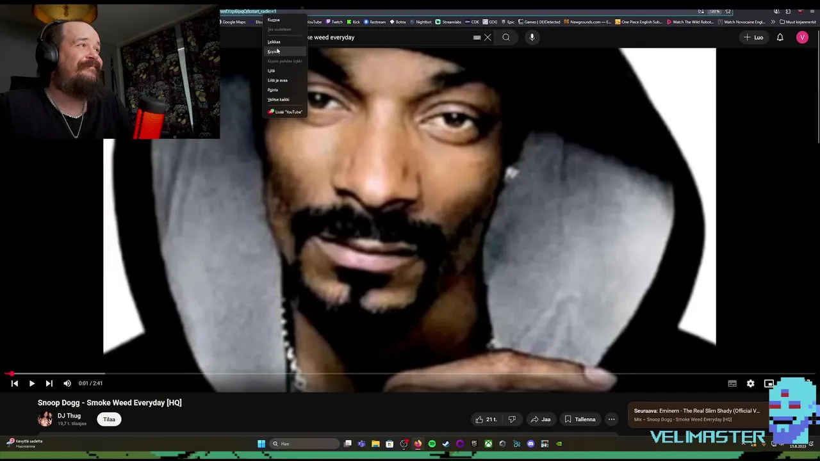
Task: Choose Leikkaa in context menu
Action: click(x=285, y=42)
